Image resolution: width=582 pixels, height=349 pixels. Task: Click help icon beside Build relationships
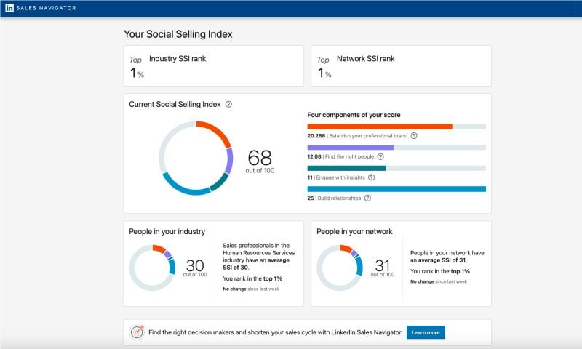coord(367,198)
